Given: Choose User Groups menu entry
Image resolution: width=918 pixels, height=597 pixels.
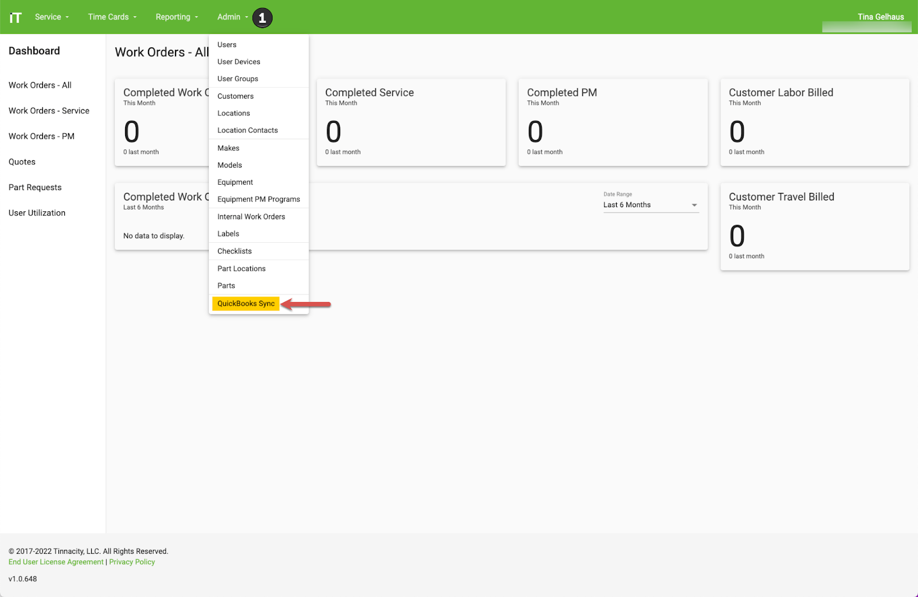Looking at the screenshot, I should 259,79.
